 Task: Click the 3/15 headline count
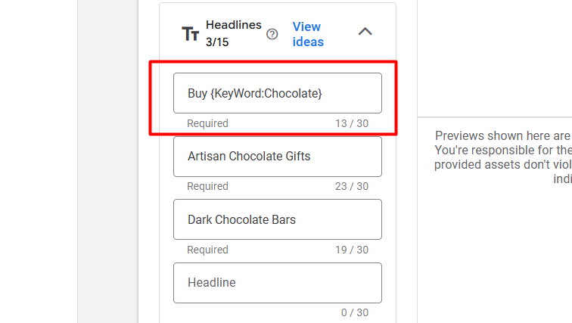pos(217,42)
